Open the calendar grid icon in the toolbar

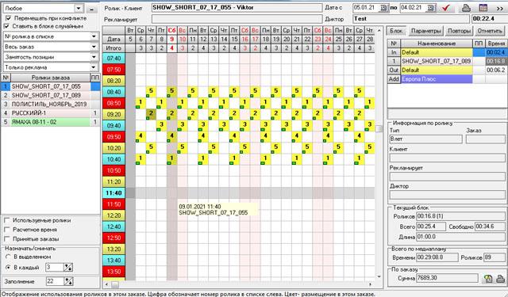(x=483, y=8)
